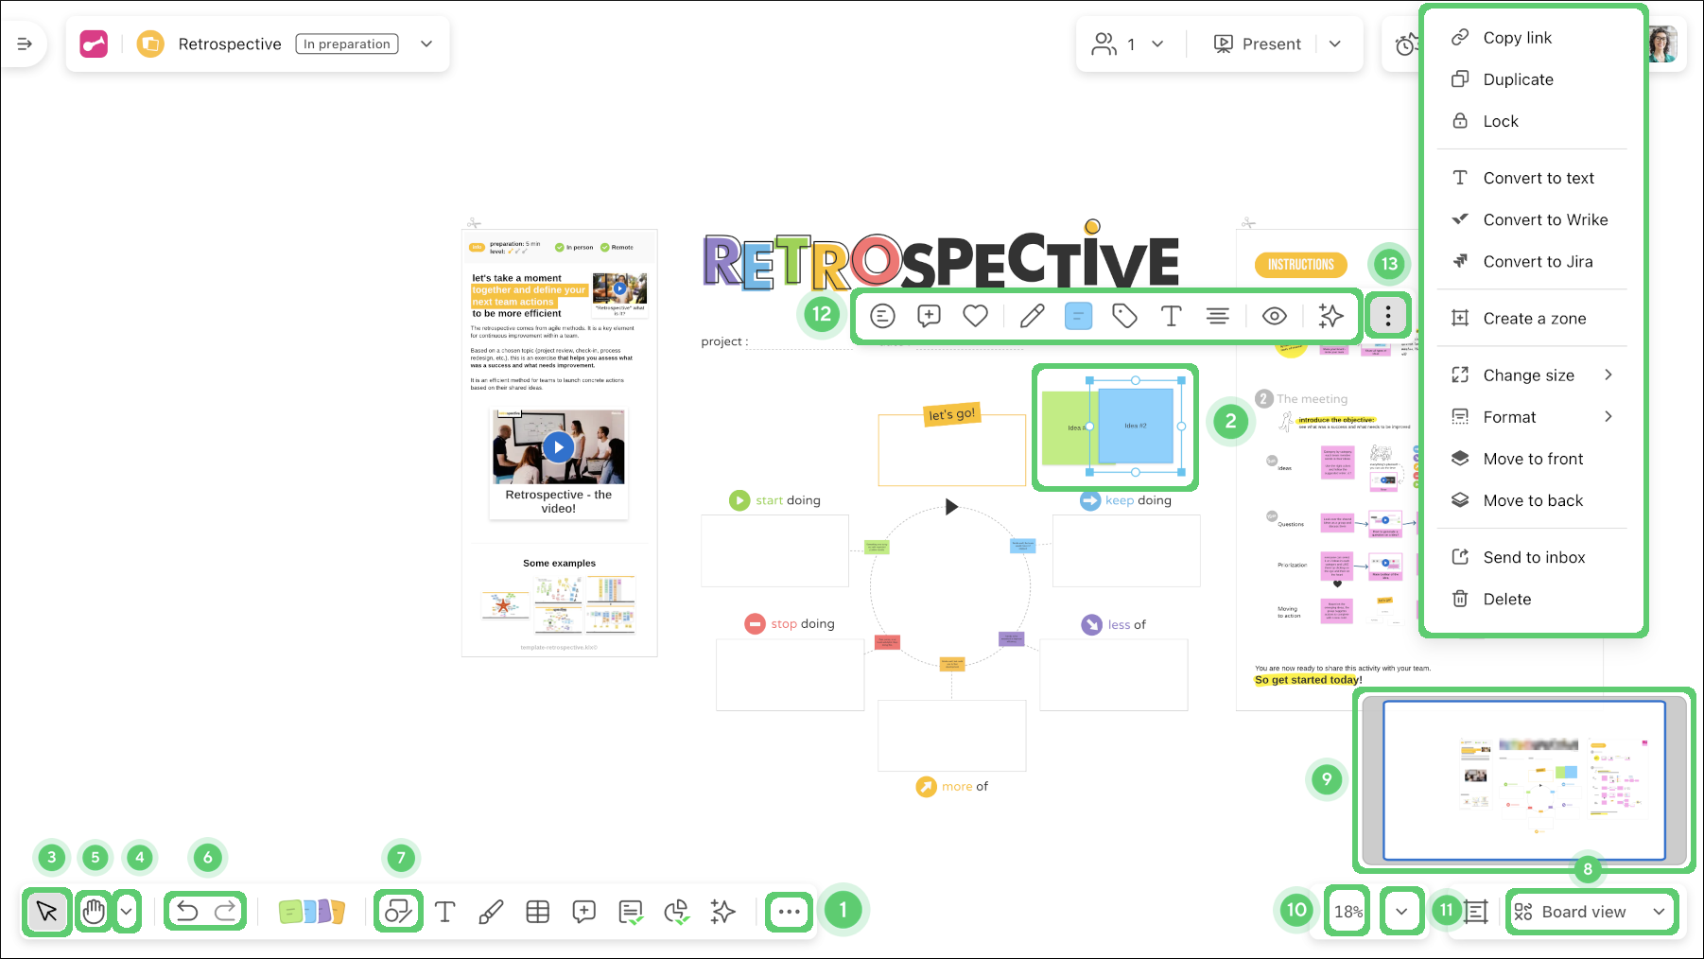
Task: Click Send to inbox in the menu
Action: pos(1533,557)
